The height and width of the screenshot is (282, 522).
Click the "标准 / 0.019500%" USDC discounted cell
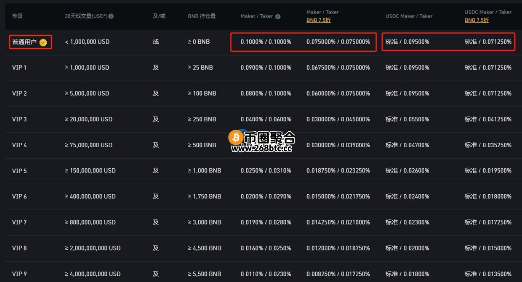click(488, 171)
